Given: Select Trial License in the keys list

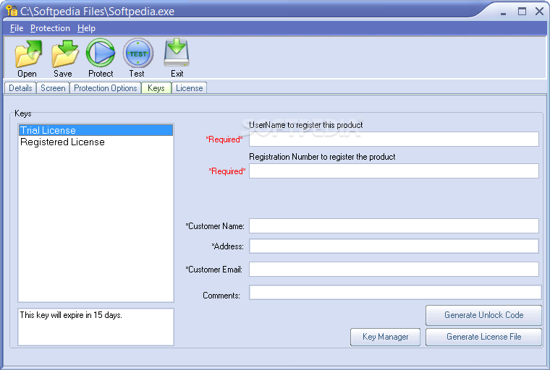Looking at the screenshot, I should coord(96,130).
